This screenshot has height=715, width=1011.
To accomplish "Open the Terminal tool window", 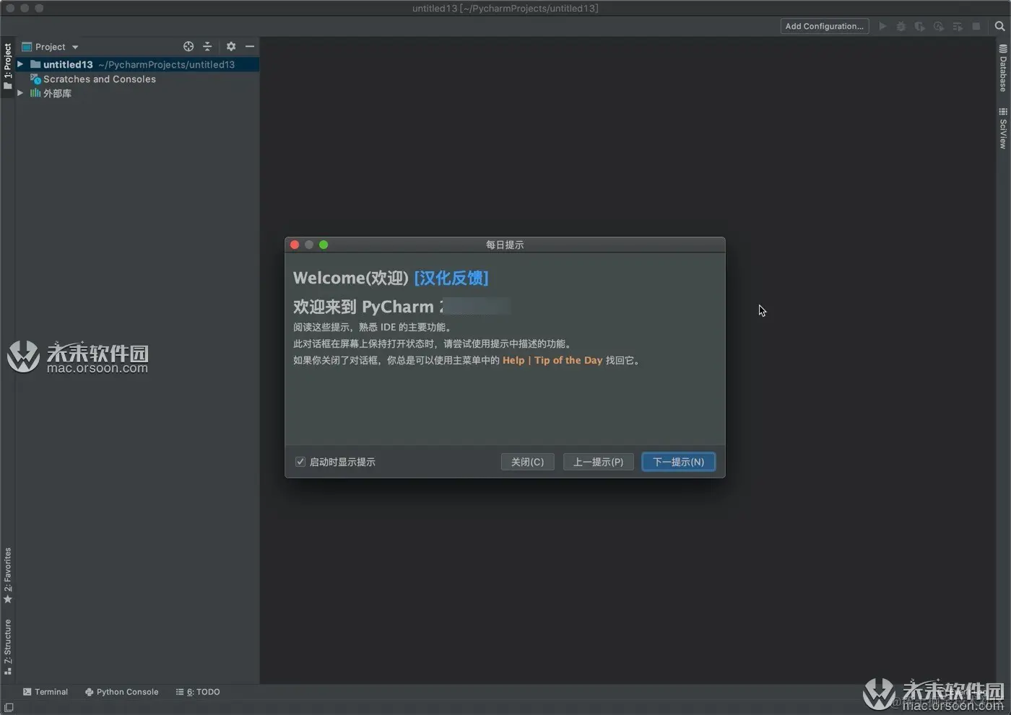I will [x=45, y=692].
